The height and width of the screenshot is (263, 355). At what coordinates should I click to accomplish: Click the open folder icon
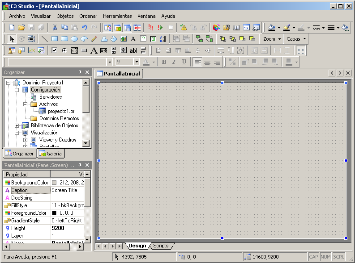(21, 28)
